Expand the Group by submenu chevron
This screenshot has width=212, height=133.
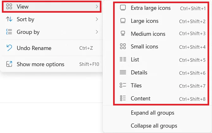pos(97,32)
